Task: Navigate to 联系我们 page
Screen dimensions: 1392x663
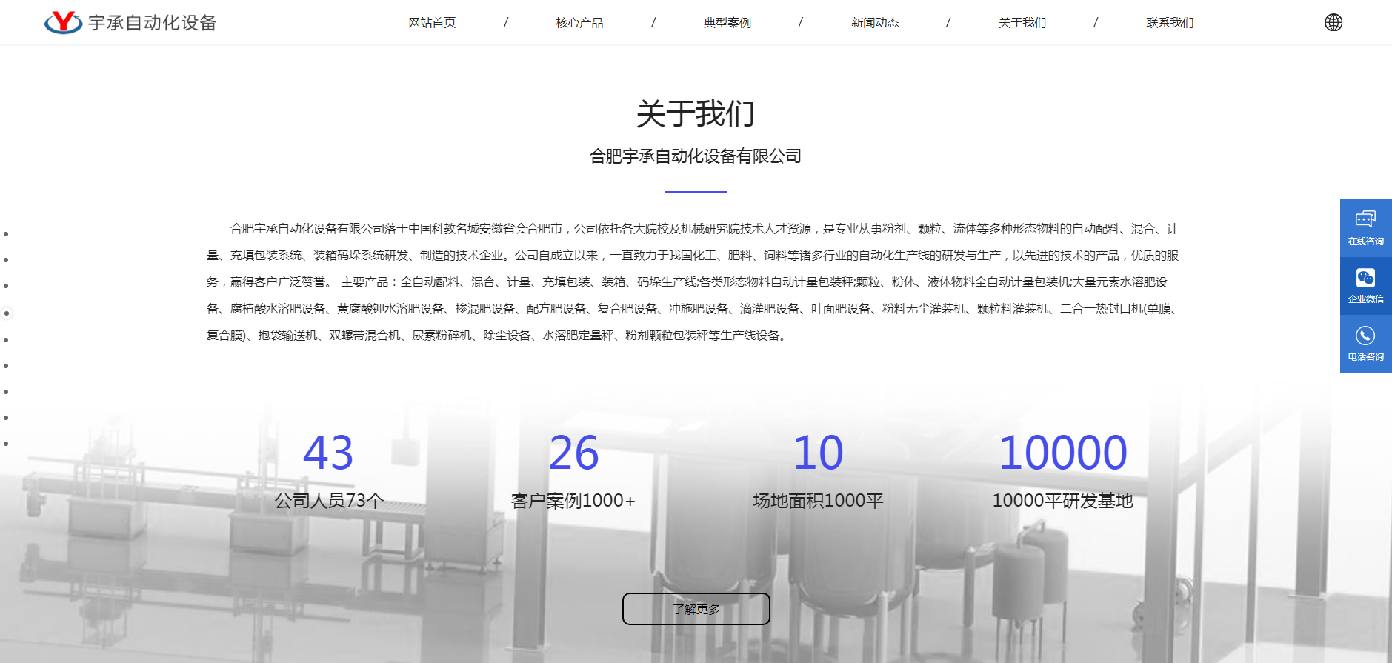Action: [x=1169, y=23]
